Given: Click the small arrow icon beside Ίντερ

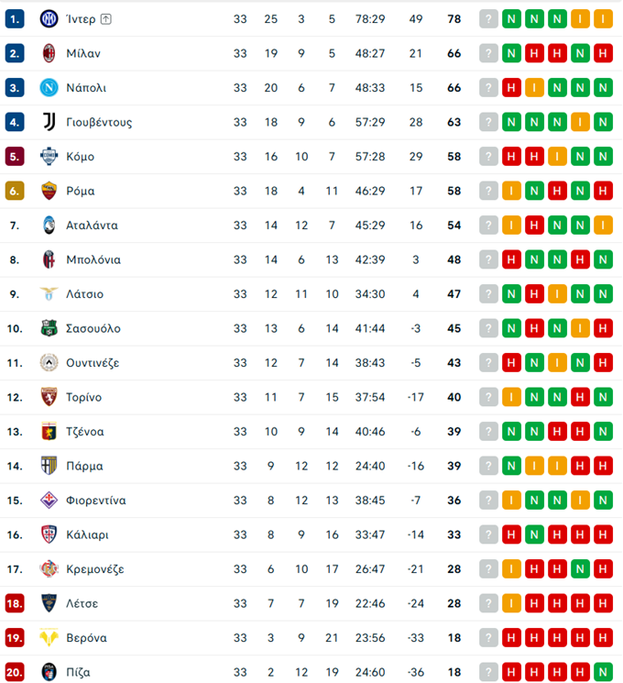Looking at the screenshot, I should (x=106, y=18).
